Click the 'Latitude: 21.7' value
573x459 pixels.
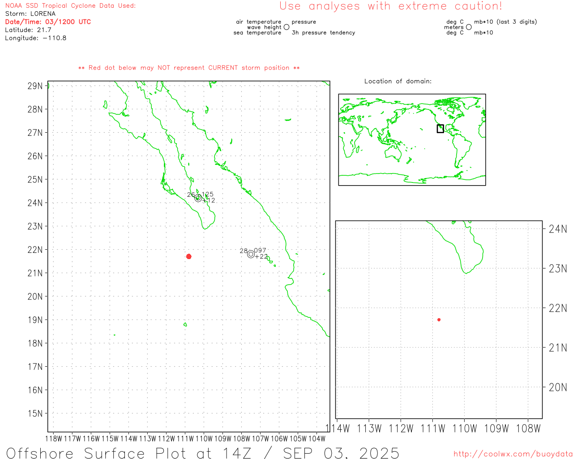(x=28, y=30)
